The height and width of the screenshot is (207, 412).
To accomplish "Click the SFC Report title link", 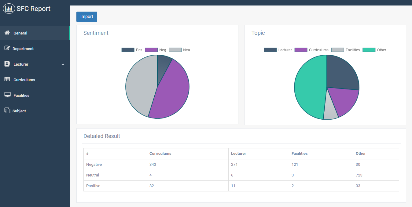I will [x=34, y=9].
